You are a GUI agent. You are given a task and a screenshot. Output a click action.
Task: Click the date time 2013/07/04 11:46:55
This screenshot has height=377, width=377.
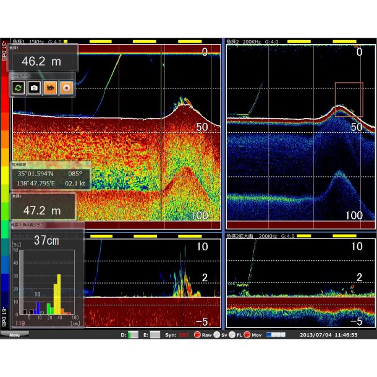click(328, 335)
